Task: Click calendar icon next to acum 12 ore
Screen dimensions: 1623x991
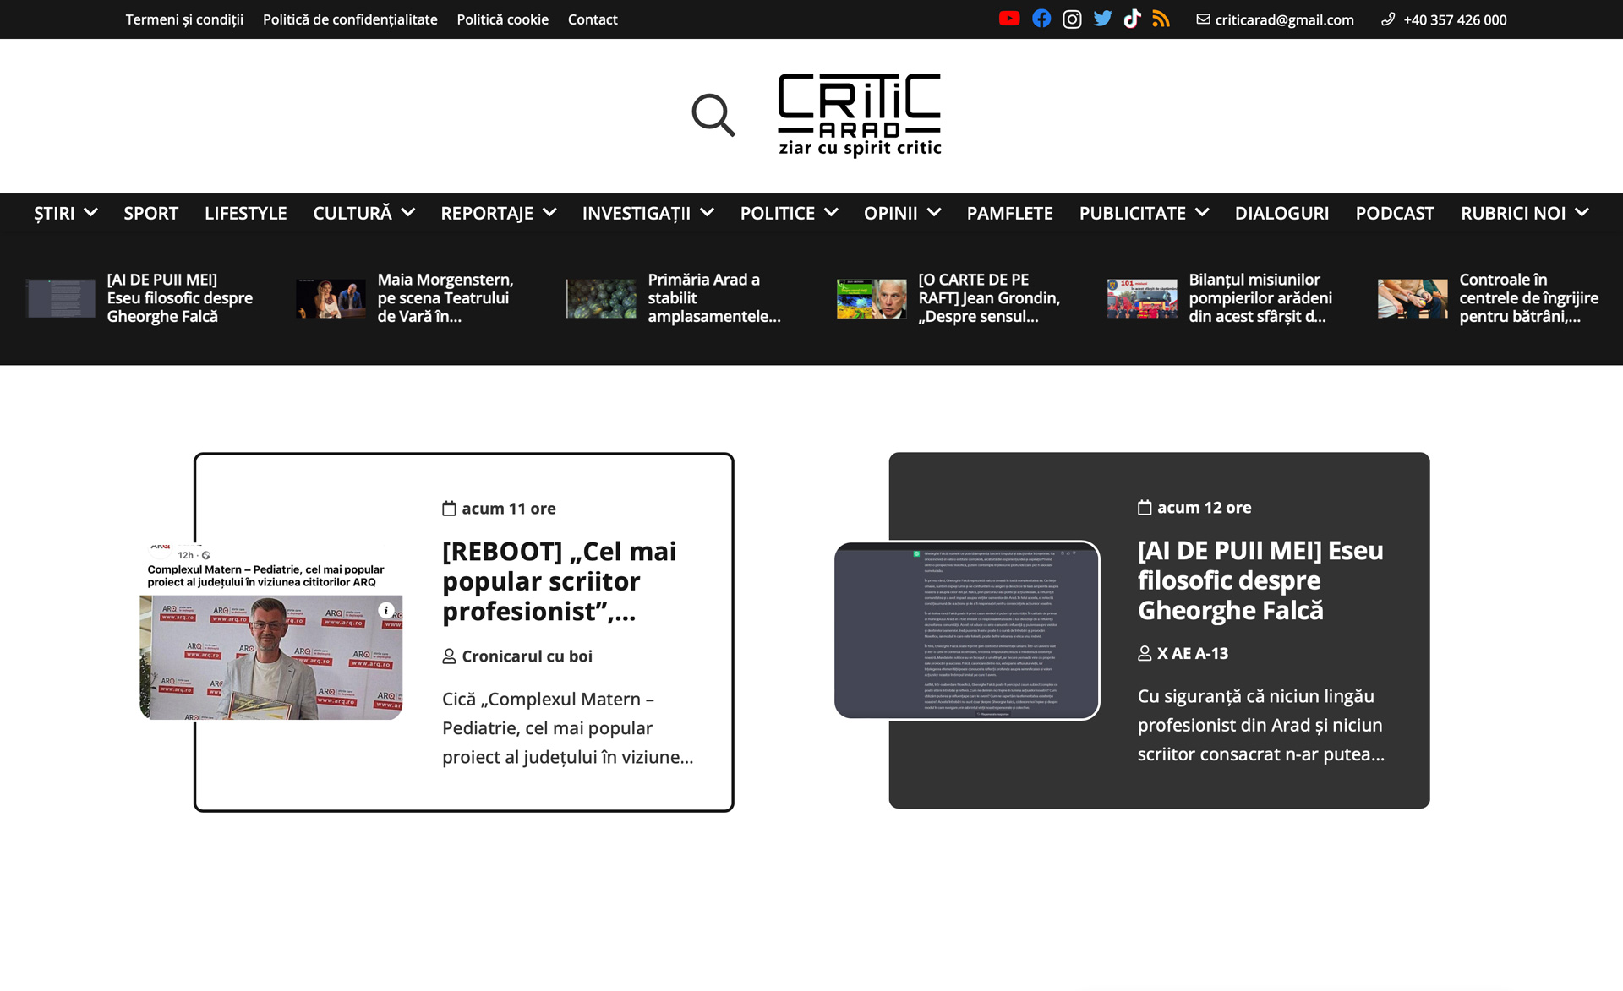Action: click(1145, 508)
